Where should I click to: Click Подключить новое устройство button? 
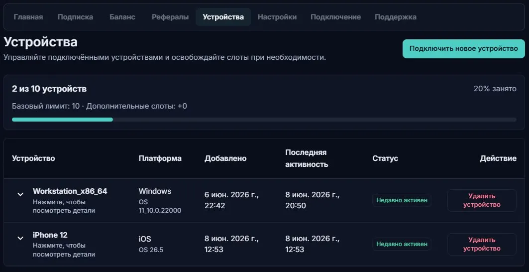click(463, 49)
